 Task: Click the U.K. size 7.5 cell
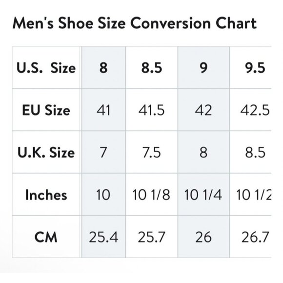point(152,152)
